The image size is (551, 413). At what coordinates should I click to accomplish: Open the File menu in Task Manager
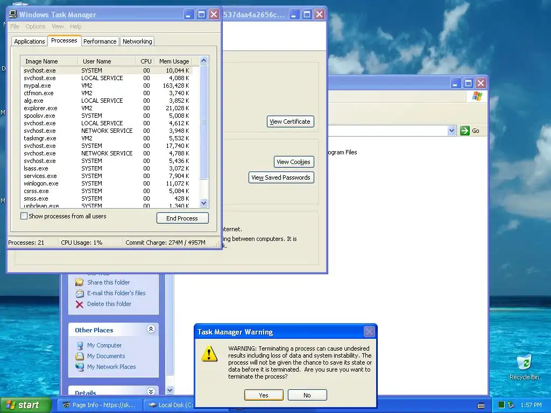(x=15, y=26)
